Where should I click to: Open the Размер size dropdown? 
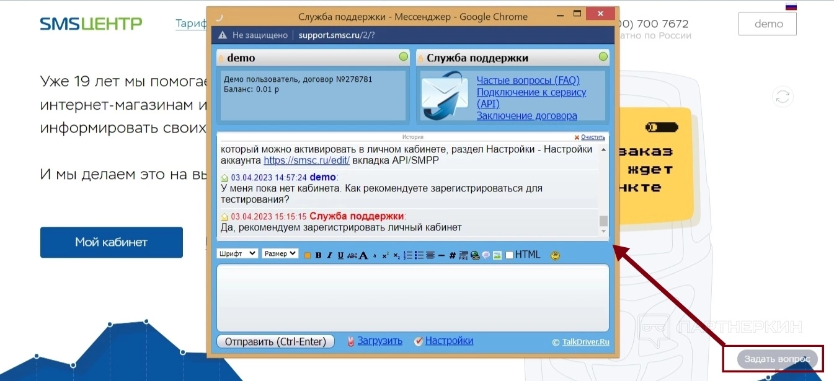280,253
